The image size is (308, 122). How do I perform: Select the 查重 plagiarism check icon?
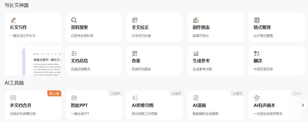pyautogui.click(x=135, y=54)
